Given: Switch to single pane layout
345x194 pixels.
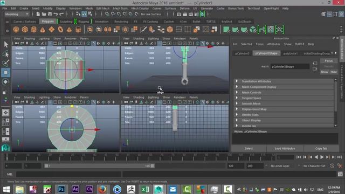Looking at the screenshot, I should point(6,113).
